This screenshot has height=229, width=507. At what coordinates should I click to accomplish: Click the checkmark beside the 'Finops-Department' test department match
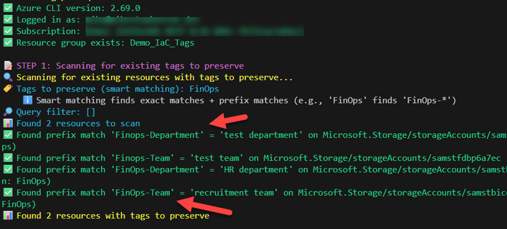[x=8, y=135]
